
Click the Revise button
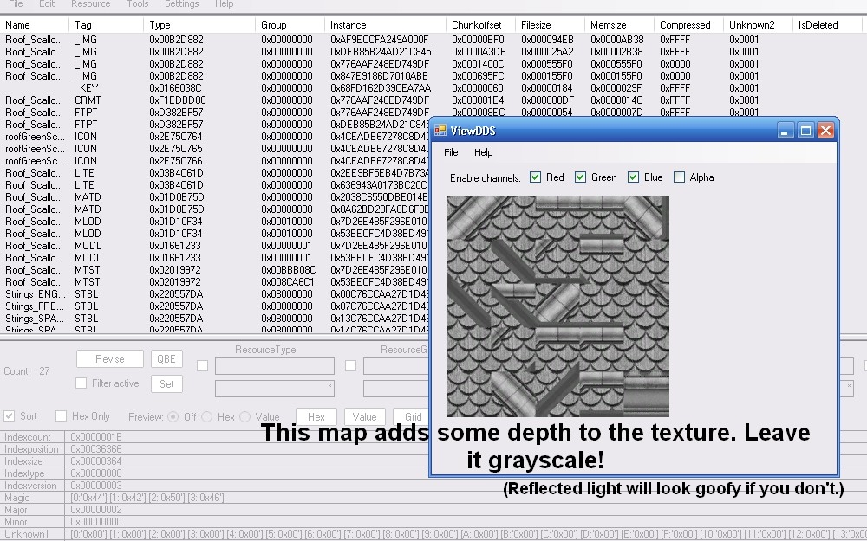(110, 359)
